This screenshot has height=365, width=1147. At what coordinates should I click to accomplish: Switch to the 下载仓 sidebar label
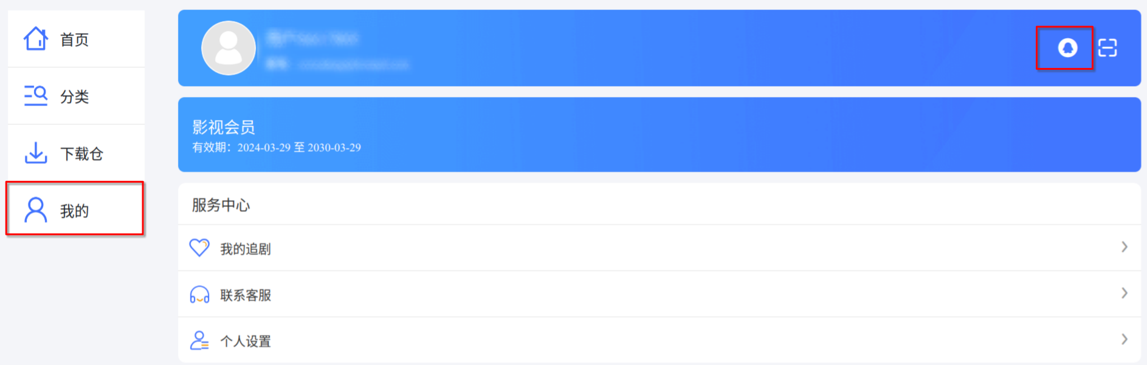(81, 154)
